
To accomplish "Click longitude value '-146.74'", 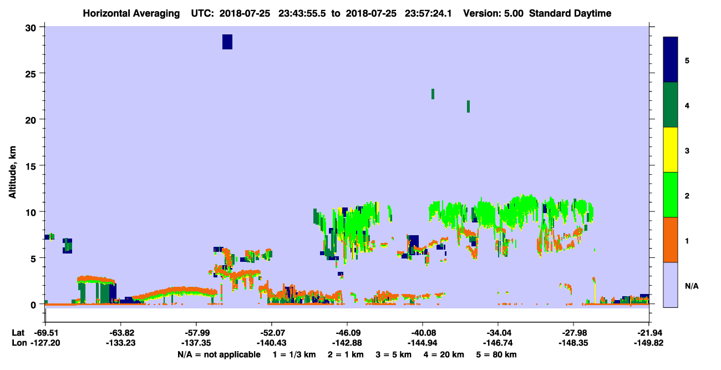I will point(498,343).
